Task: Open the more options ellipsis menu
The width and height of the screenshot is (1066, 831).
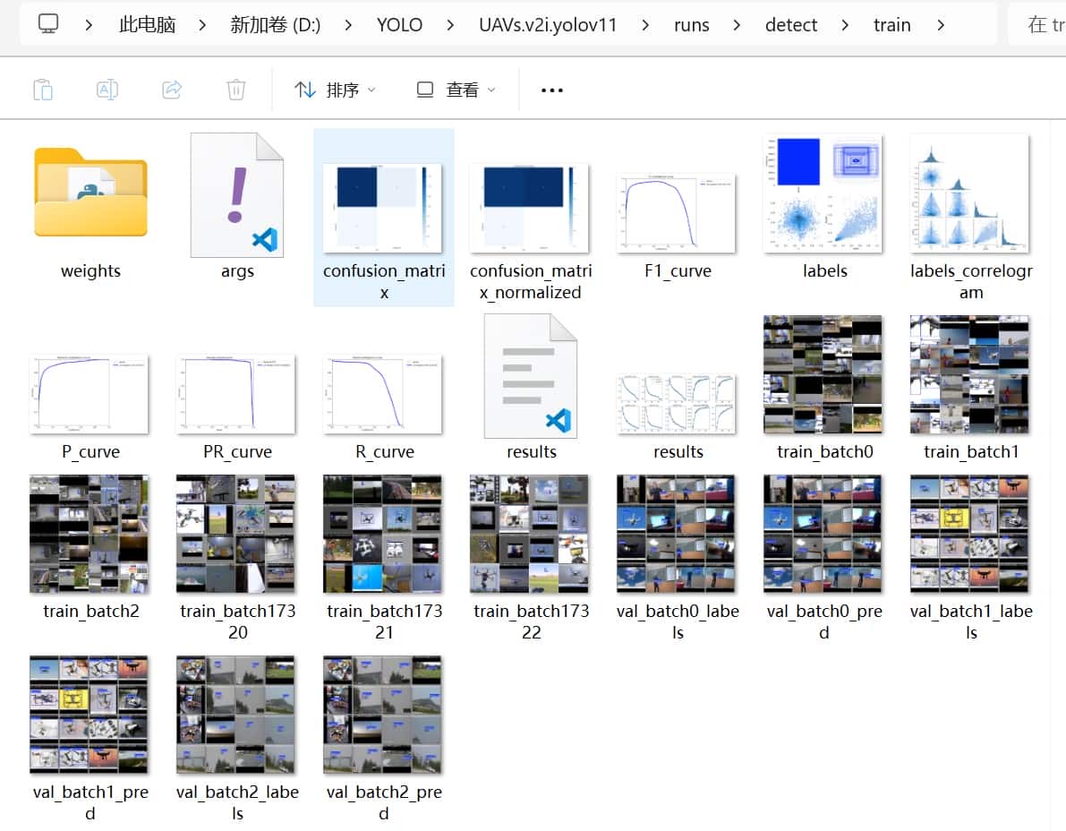Action: pyautogui.click(x=552, y=90)
